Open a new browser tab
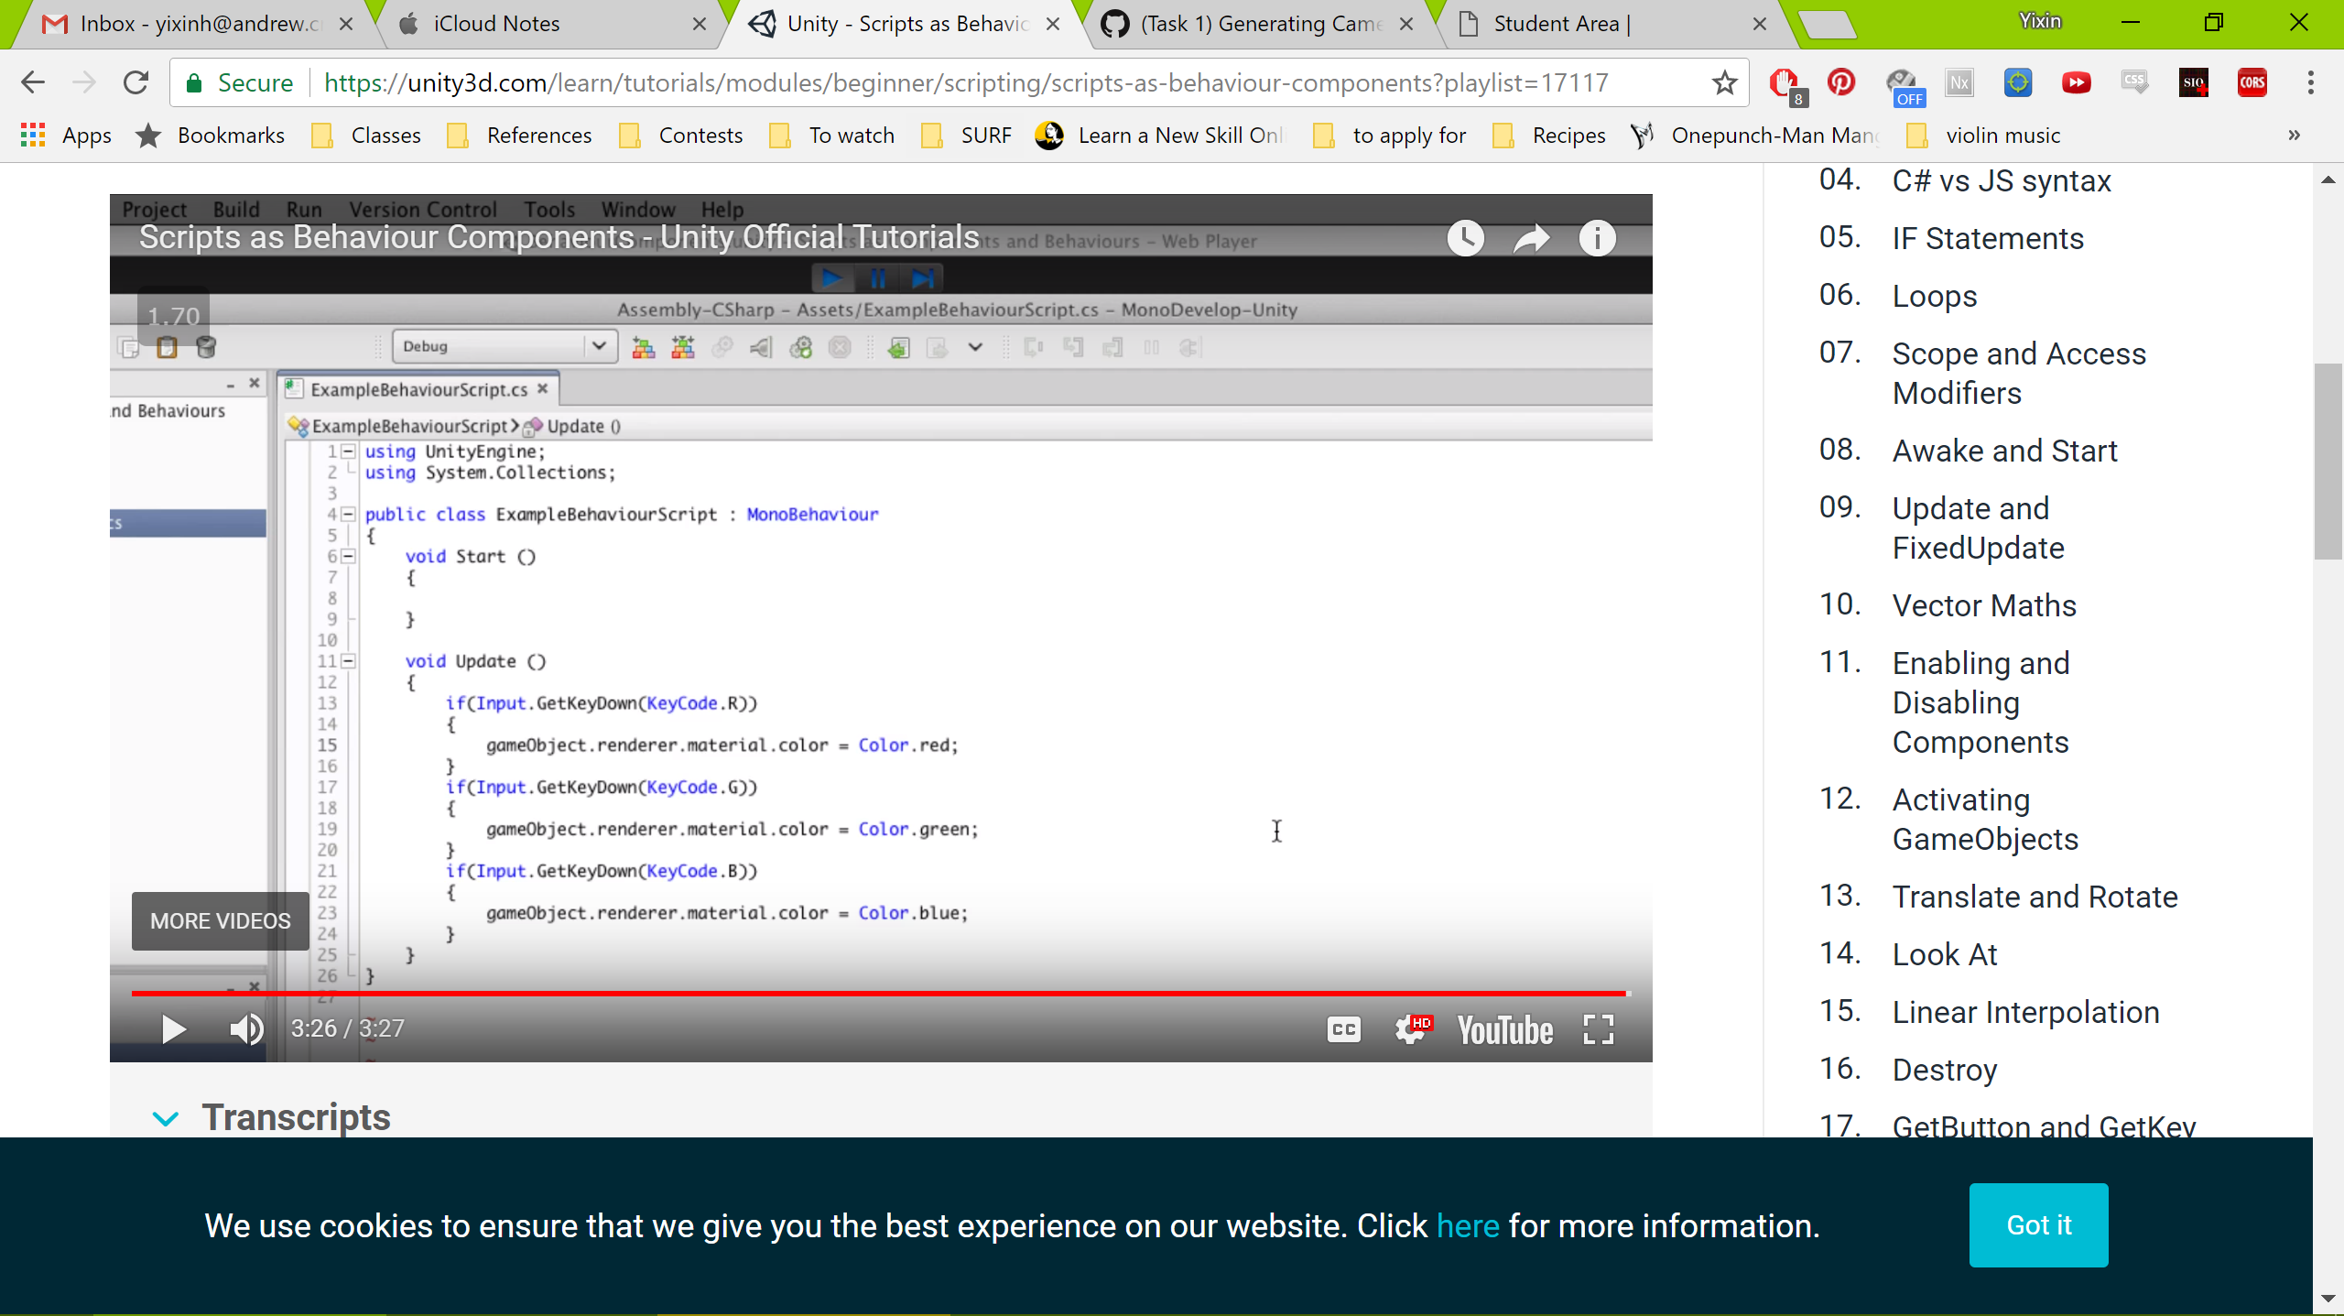This screenshot has width=2344, height=1316. click(x=1826, y=25)
